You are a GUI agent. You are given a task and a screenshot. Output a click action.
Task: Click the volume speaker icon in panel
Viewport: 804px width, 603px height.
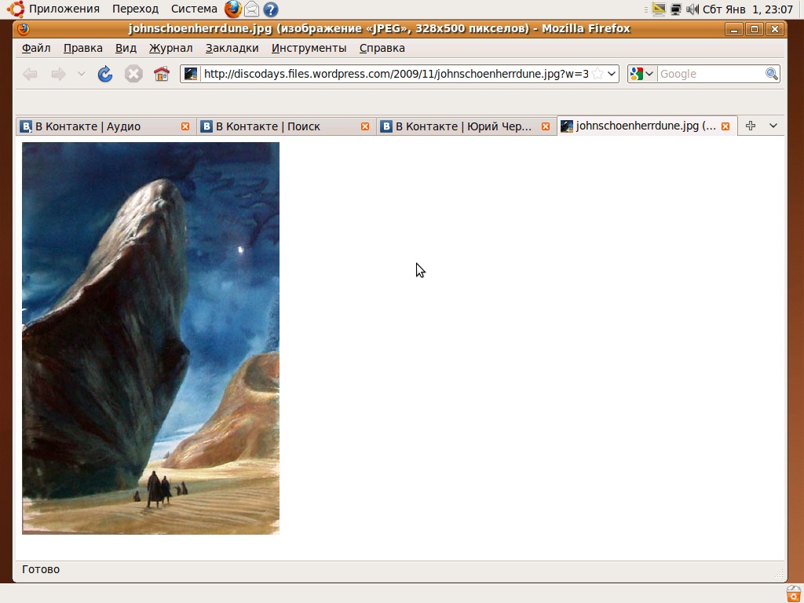[x=692, y=9]
